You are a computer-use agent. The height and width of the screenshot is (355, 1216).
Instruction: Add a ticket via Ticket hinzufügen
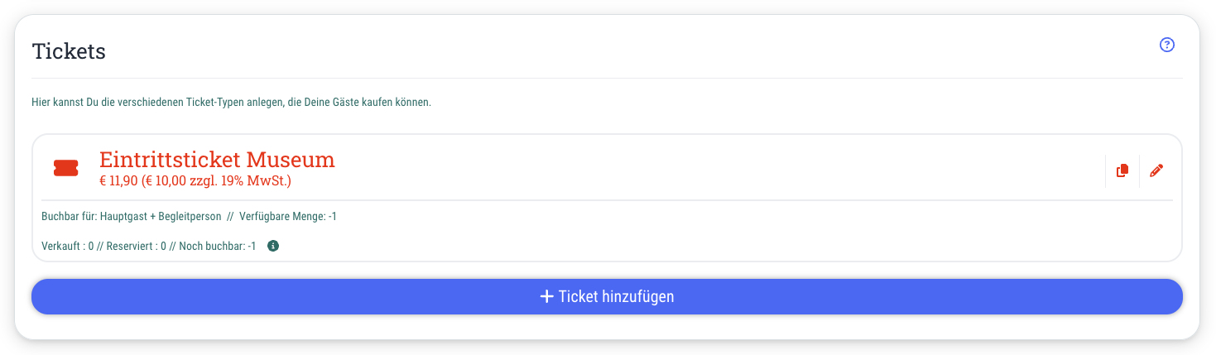tap(607, 296)
